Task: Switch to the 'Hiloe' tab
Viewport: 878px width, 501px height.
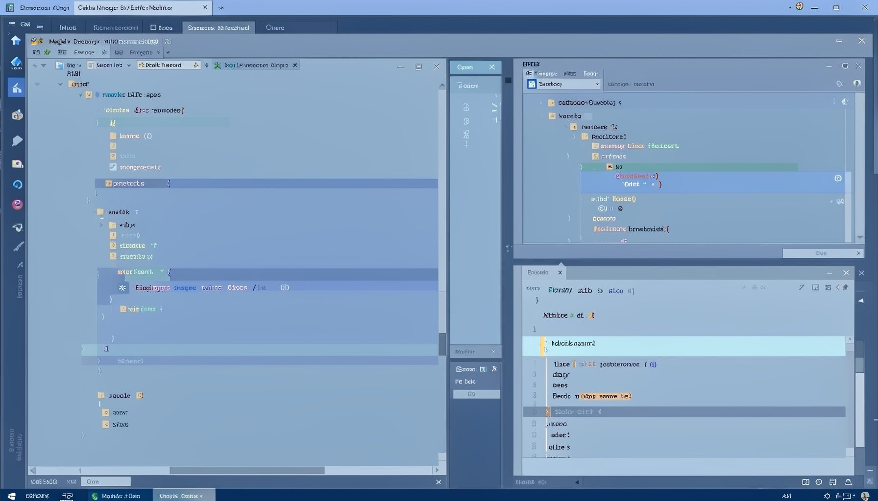Action: [x=68, y=27]
